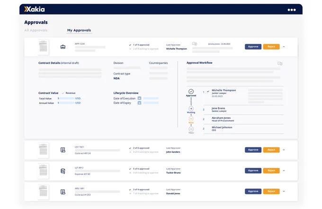Open comments bubble icon in APP-1234 row
The height and width of the screenshot is (209, 322).
pos(195,44)
